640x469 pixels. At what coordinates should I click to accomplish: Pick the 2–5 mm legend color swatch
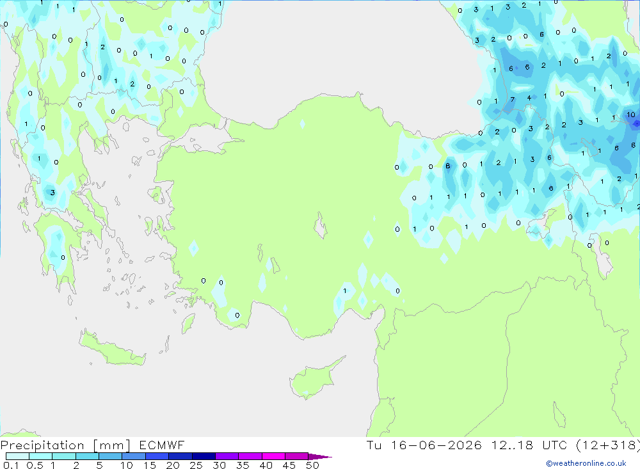(x=87, y=456)
